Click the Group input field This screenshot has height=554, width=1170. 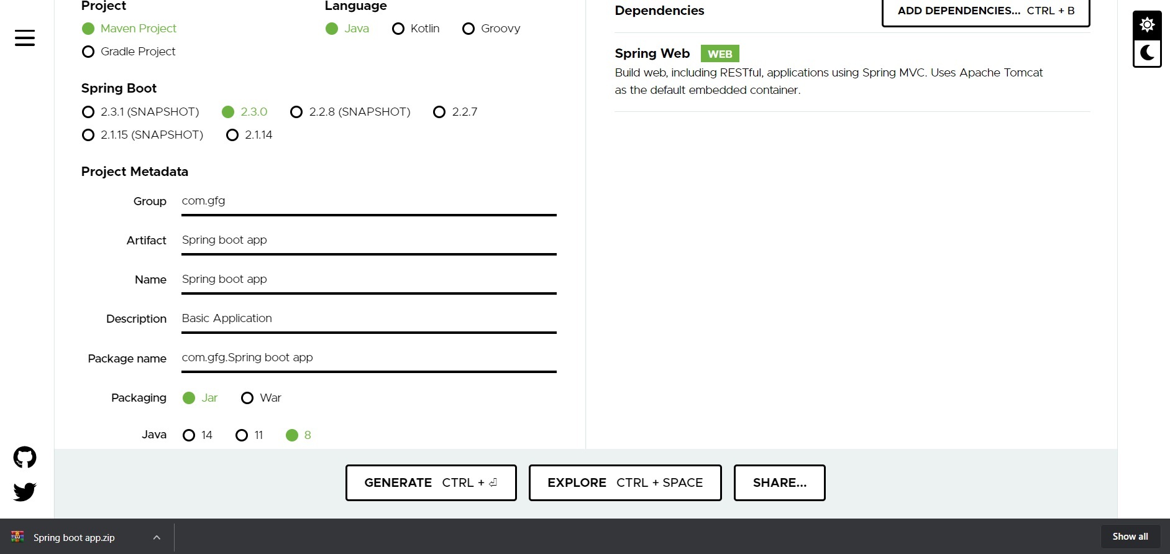369,201
